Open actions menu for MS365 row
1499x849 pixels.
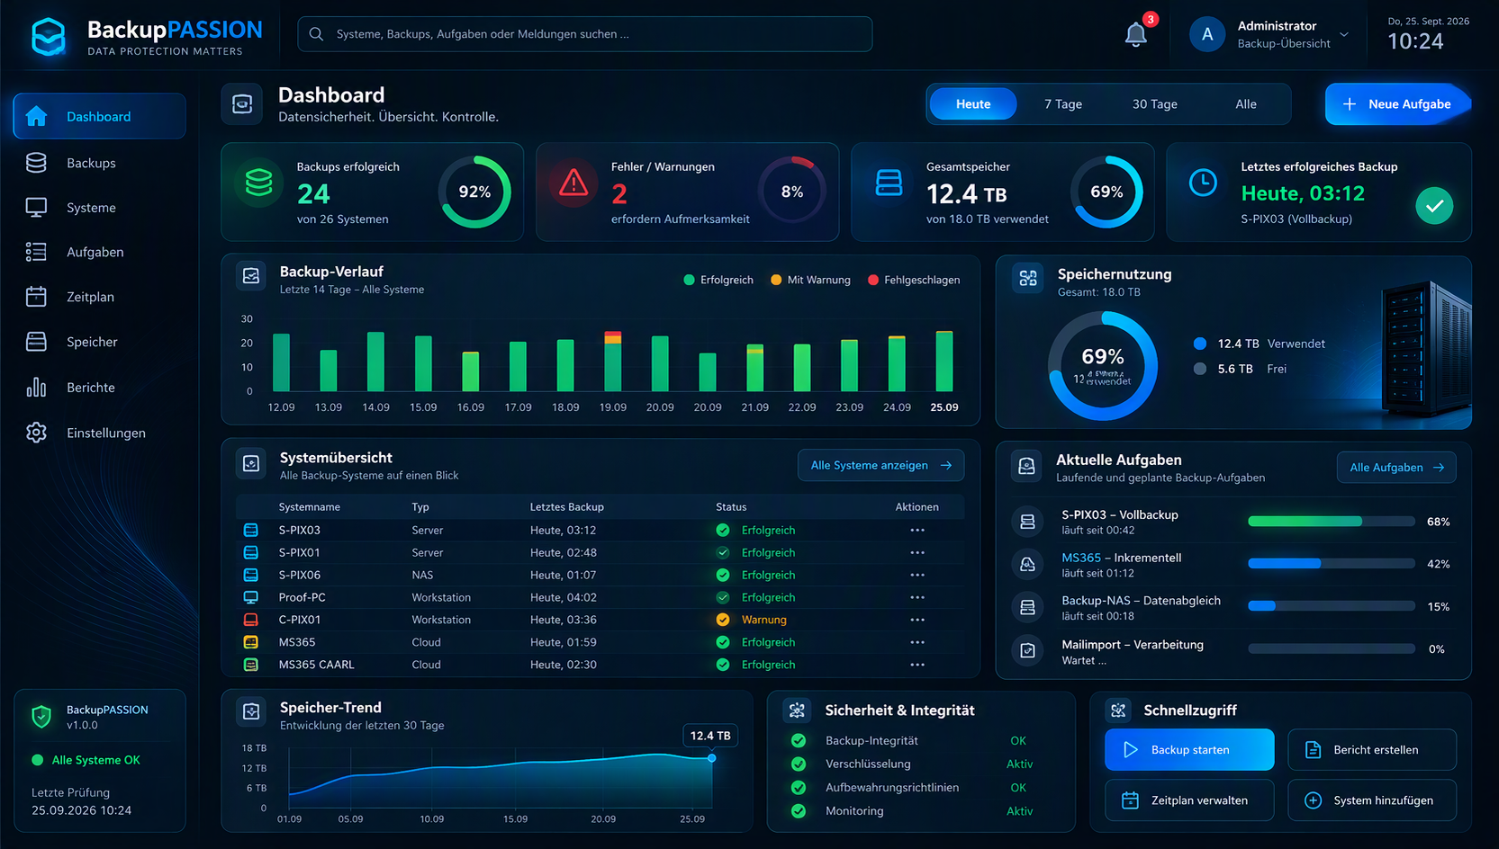click(917, 642)
